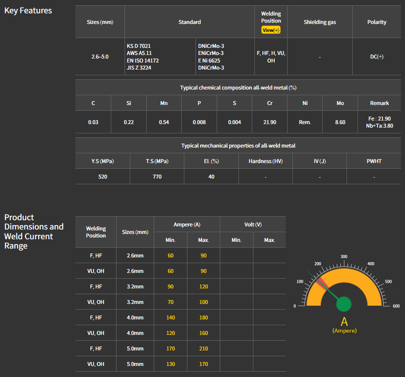The height and width of the screenshot is (377, 405).
Task: Click the 'Product Dimensions and Weld Current Range' heading
Action: (34, 231)
